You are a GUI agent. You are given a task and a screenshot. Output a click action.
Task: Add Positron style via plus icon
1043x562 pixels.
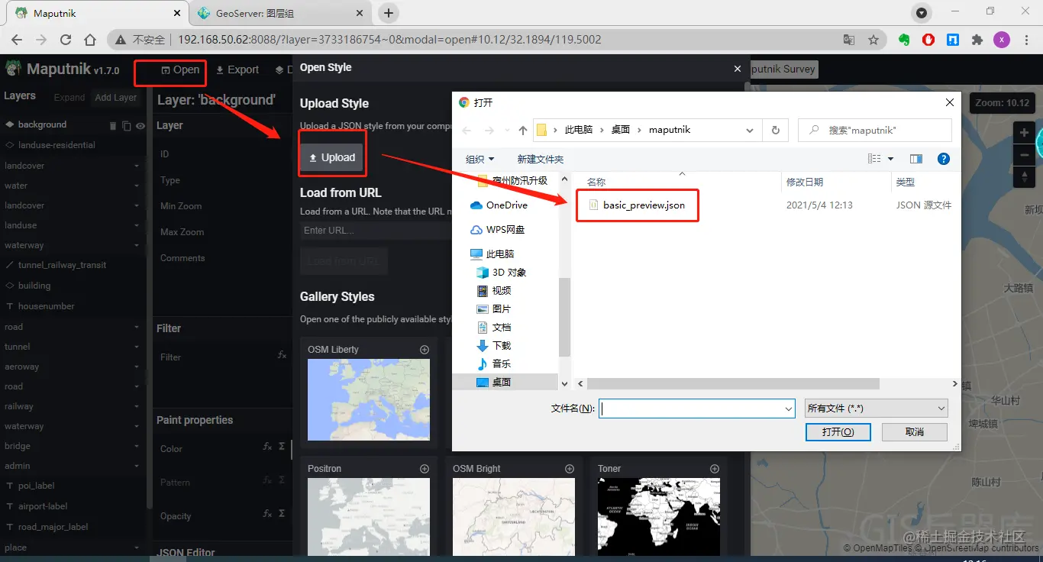pyautogui.click(x=425, y=469)
